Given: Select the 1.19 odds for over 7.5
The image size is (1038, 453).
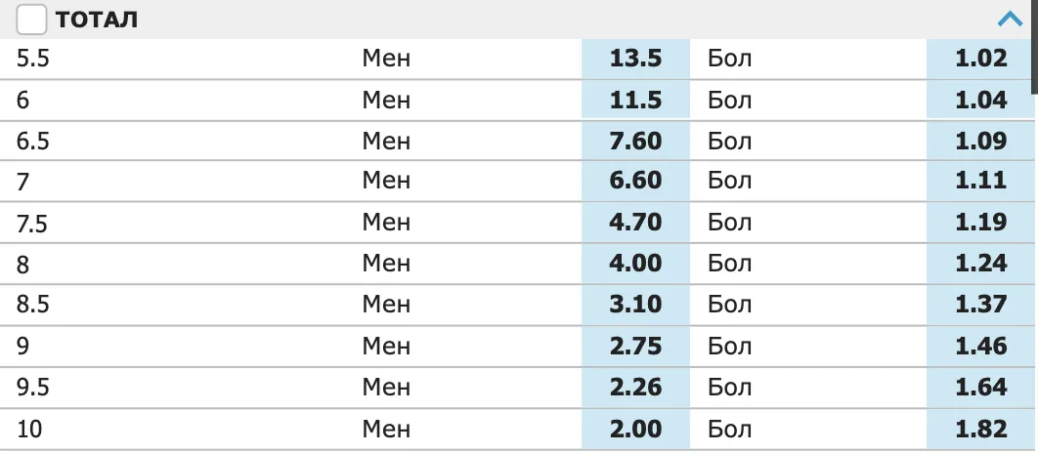Looking at the screenshot, I should point(980,223).
